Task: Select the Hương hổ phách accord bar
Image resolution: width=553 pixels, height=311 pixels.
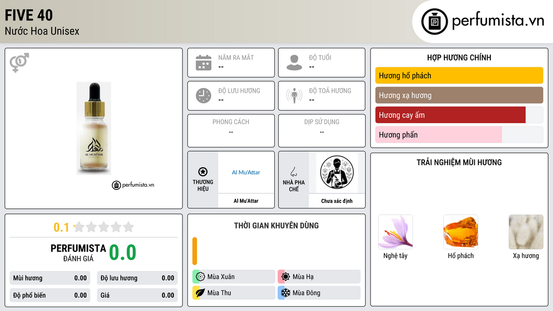Action: click(x=459, y=76)
